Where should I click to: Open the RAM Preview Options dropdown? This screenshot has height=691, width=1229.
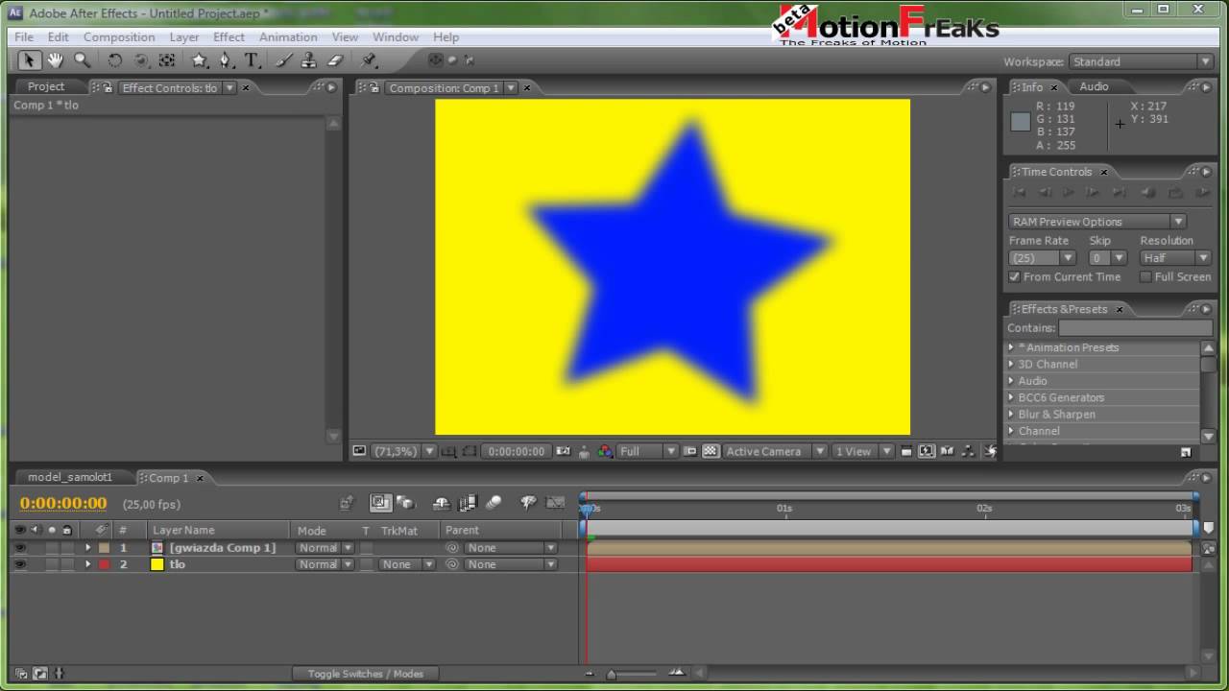click(1097, 222)
